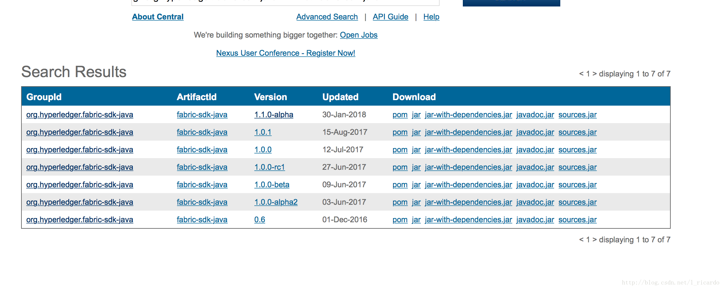Select the 30-Jan-2018 updated date
This screenshot has height=289, width=723.
pos(344,115)
